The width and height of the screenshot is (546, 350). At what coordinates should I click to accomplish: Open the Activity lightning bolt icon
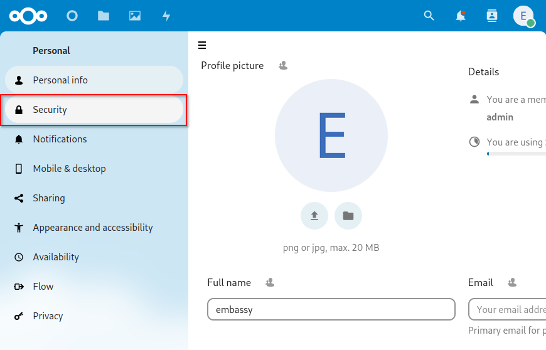tap(166, 16)
